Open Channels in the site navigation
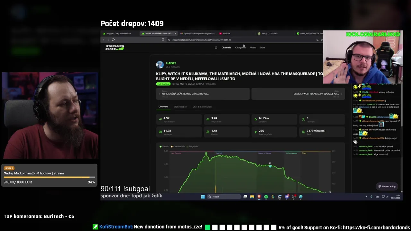The image size is (411, 231). 226,47
